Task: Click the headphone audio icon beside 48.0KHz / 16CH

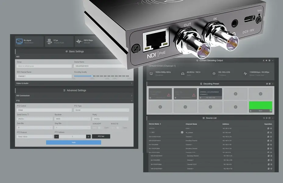Action: point(183,74)
